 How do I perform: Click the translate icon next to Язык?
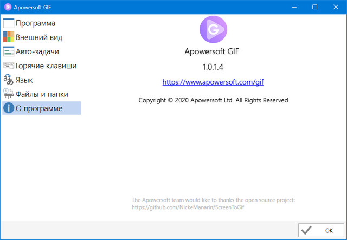(9, 80)
